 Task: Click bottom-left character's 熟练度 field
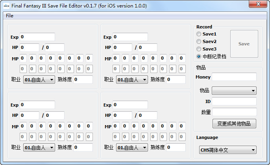click(83, 148)
